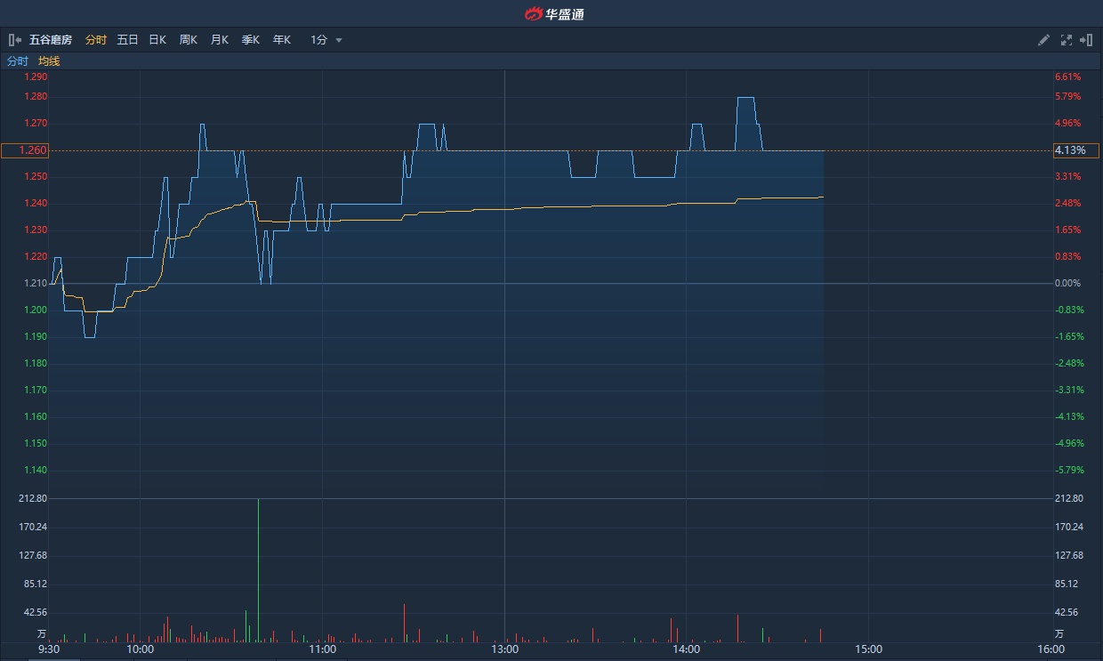Click the 9:30 time label

49,649
